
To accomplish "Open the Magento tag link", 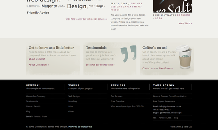I will coord(49,6).
